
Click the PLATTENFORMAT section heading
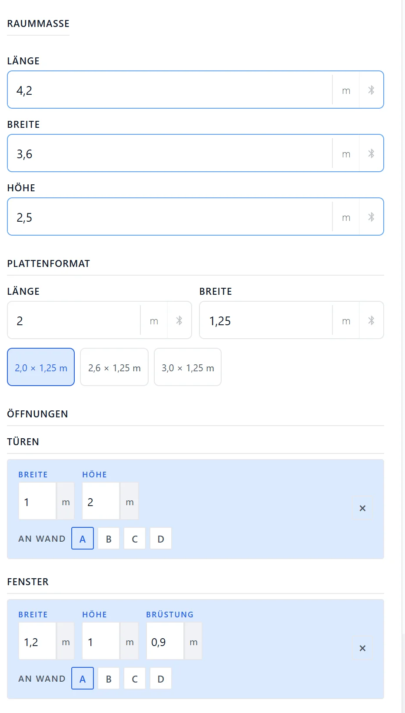49,264
